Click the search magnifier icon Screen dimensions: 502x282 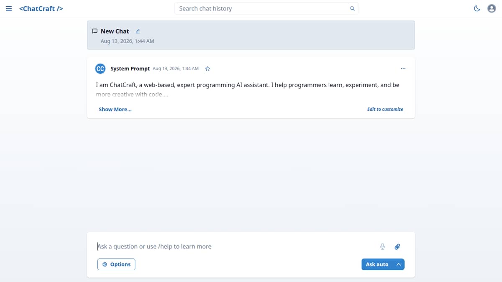click(352, 8)
